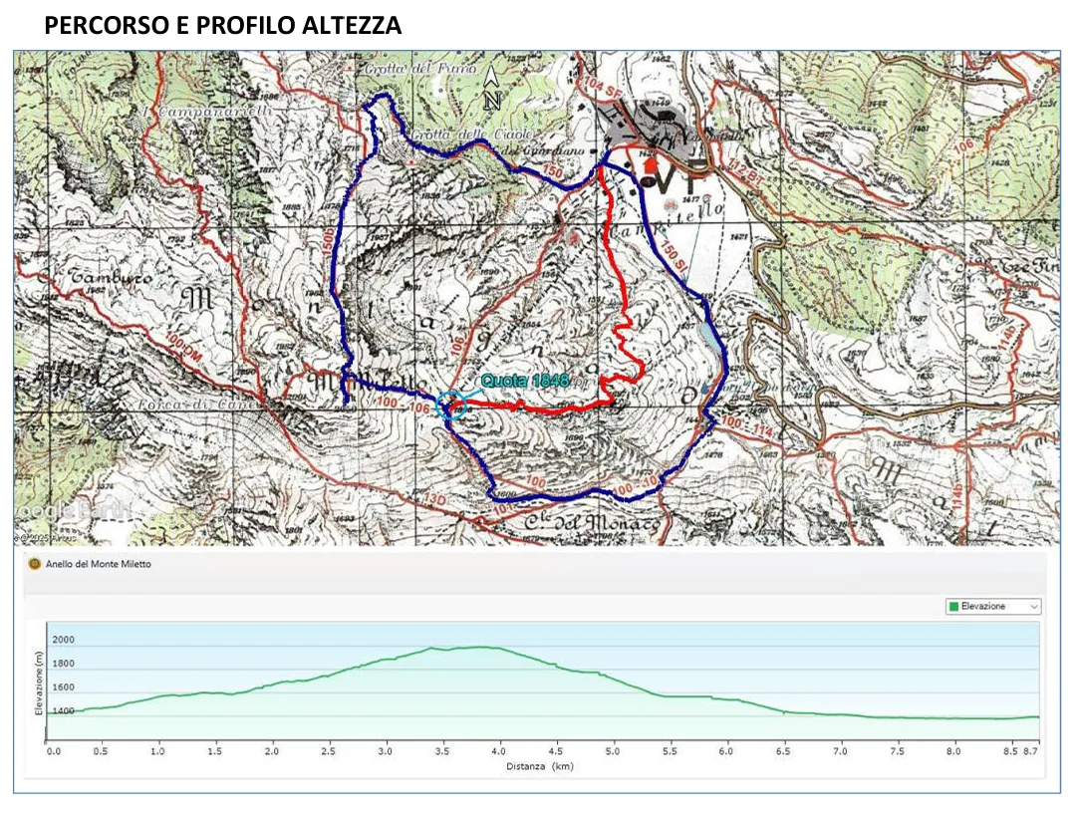Click the Quota 1848 label
The image size is (1081, 817).
click(x=524, y=381)
